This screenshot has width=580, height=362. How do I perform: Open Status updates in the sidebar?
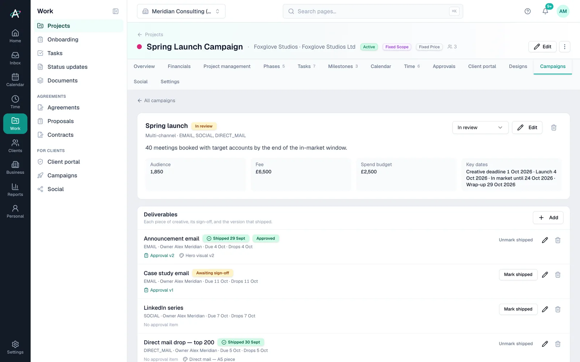pos(79,67)
